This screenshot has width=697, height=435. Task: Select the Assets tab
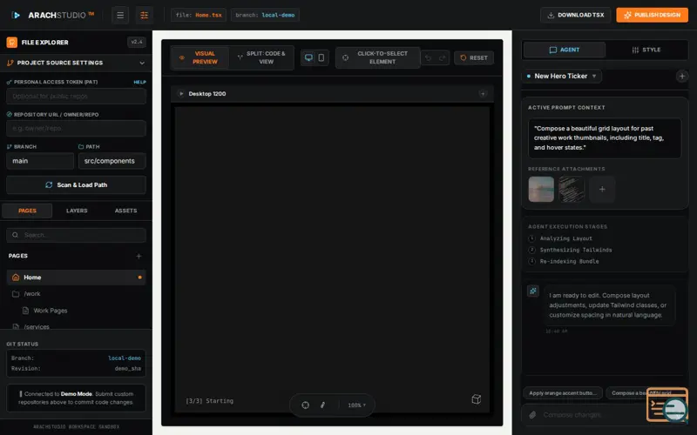(x=125, y=211)
